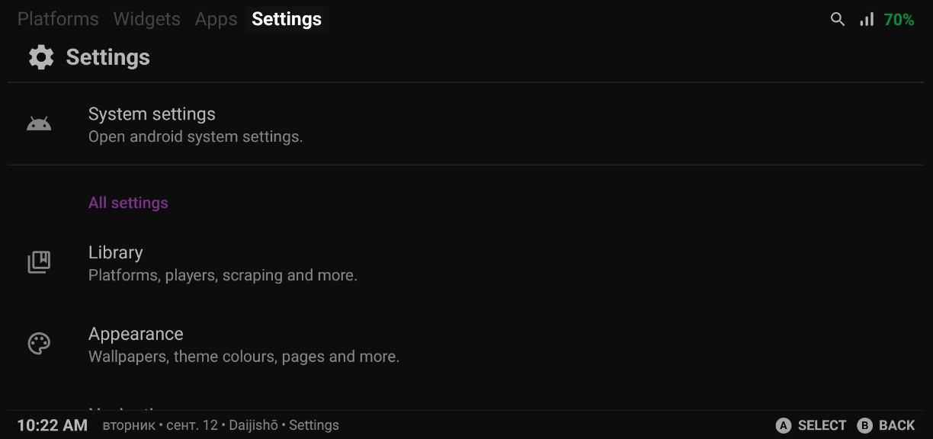Switch to the Platforms tab
The image size is (933, 439).
tap(58, 19)
